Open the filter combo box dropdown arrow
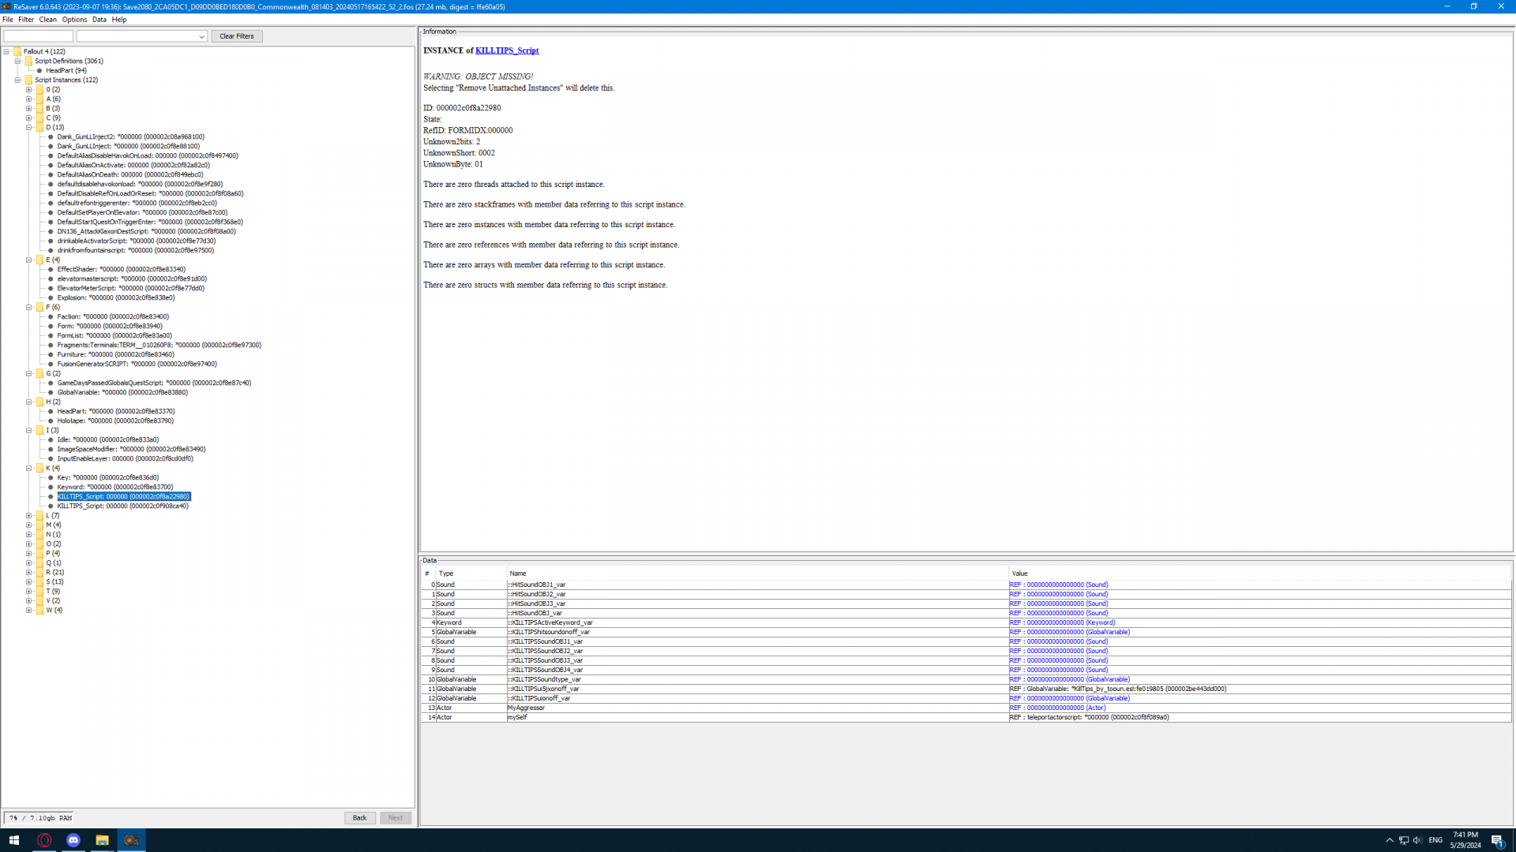The image size is (1516, 852). [x=201, y=36]
